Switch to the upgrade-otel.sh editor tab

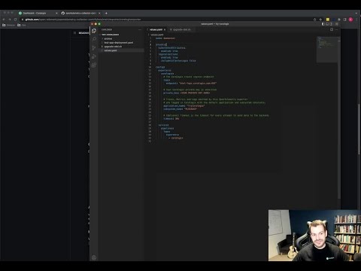coord(181,29)
